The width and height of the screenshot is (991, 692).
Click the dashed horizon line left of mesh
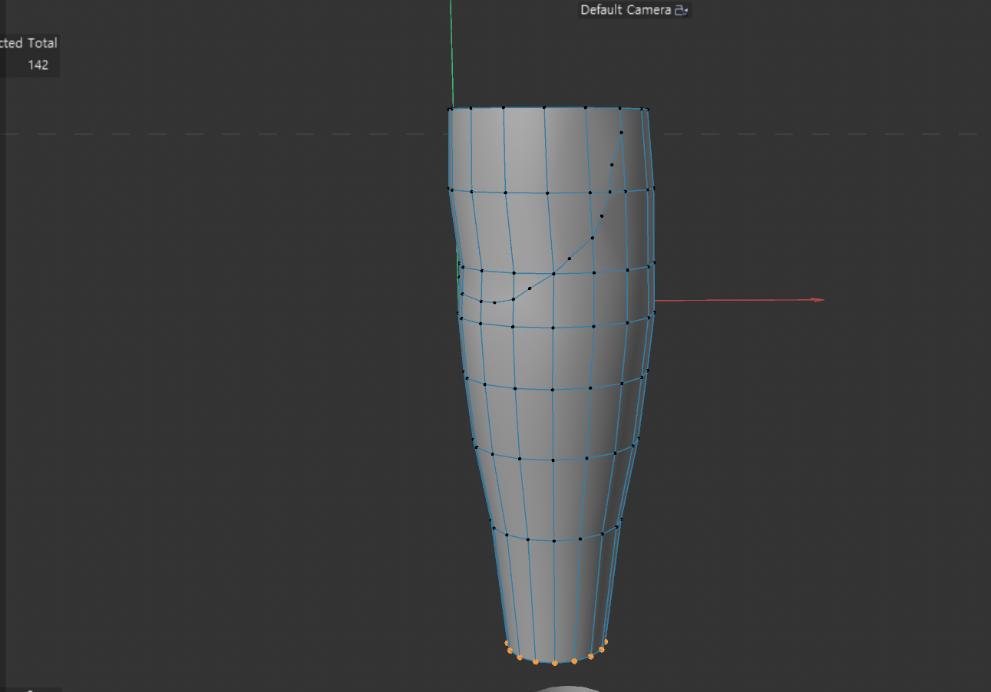(x=230, y=134)
